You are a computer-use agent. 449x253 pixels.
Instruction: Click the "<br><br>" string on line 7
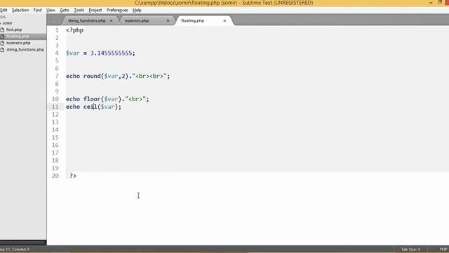(149, 76)
